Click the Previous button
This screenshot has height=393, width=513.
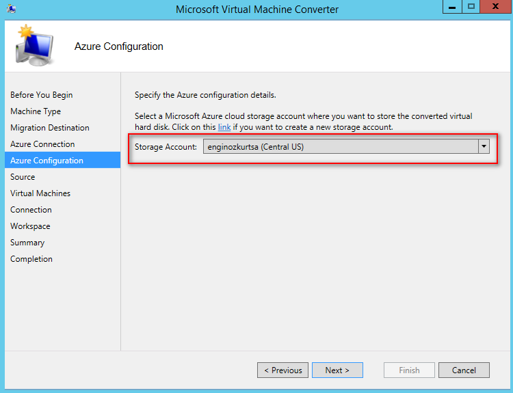pos(282,370)
